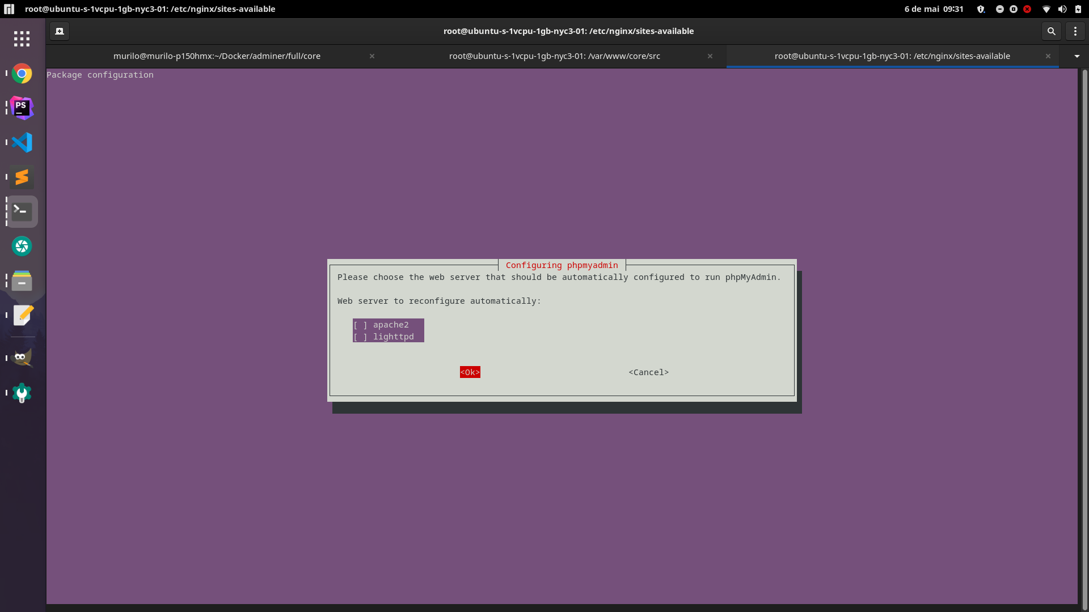Open the Files manager from the dock

(22, 280)
